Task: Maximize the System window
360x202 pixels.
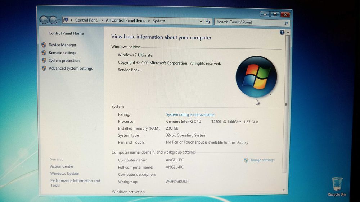Action: click(x=275, y=14)
